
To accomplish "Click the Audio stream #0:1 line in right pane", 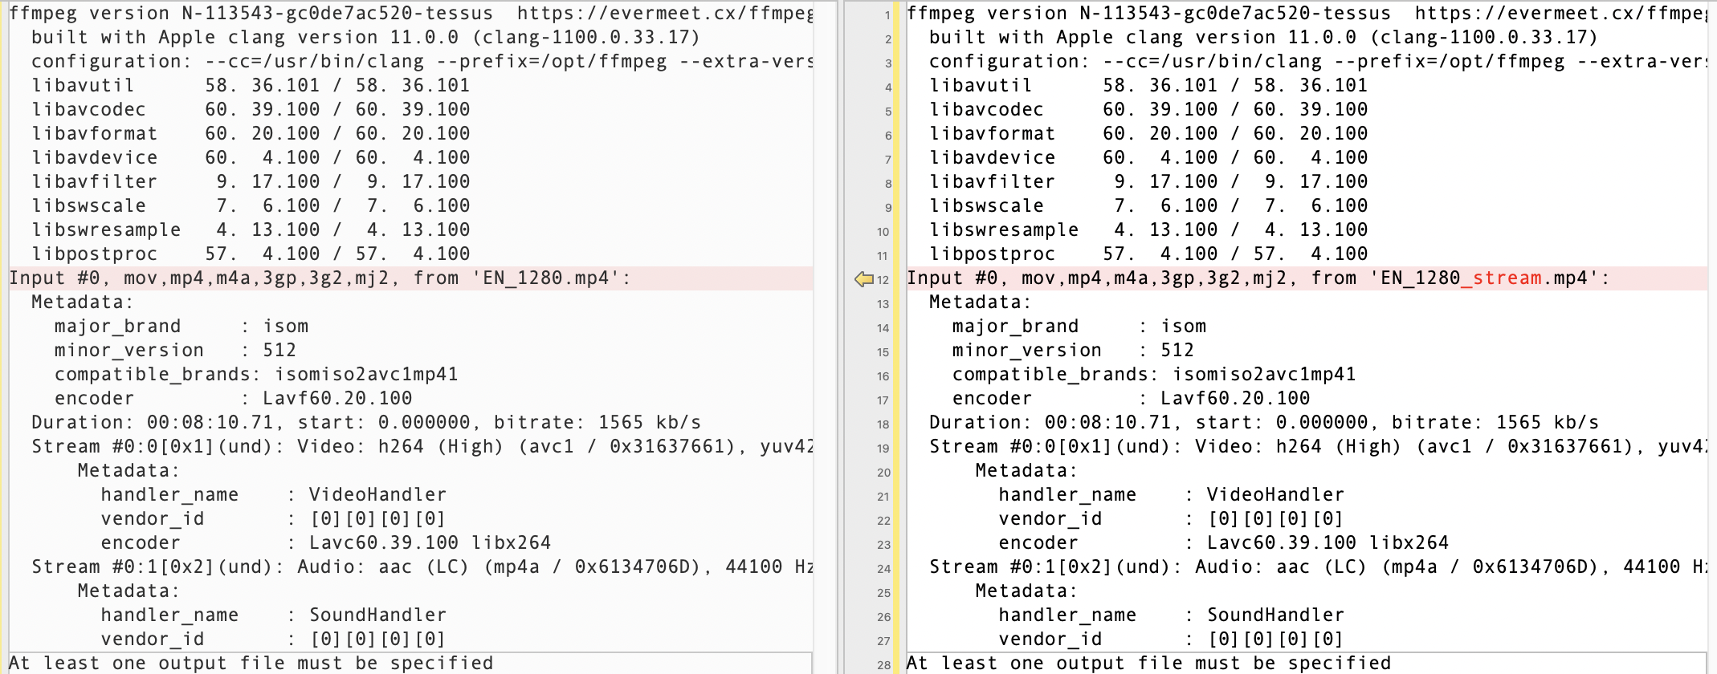I will (x=1317, y=567).
